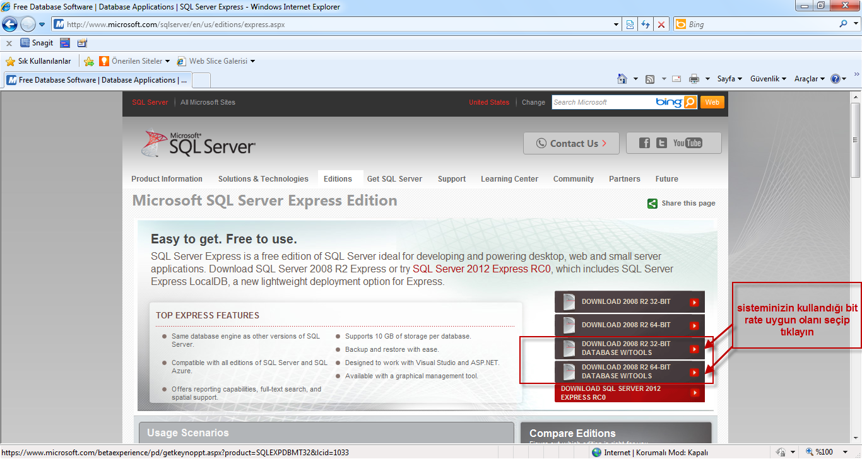Click the Change region link
Viewport: 862px width, 459px height.
[533, 102]
